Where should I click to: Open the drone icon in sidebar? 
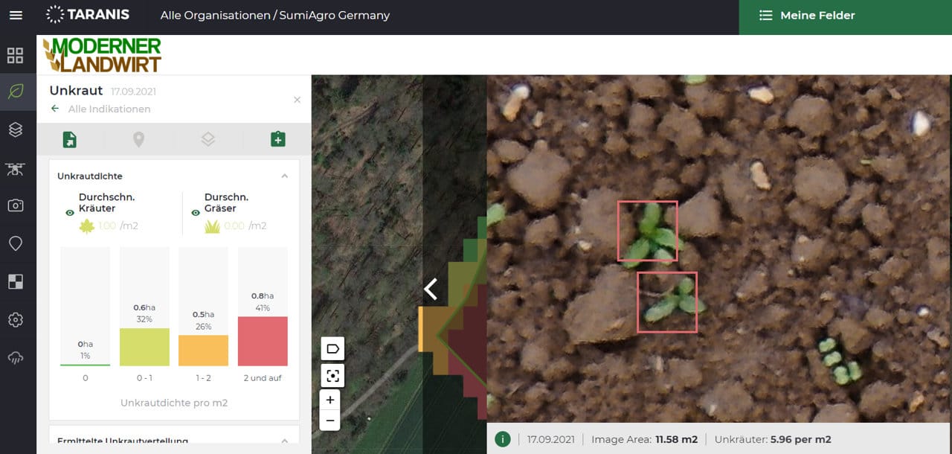16,169
